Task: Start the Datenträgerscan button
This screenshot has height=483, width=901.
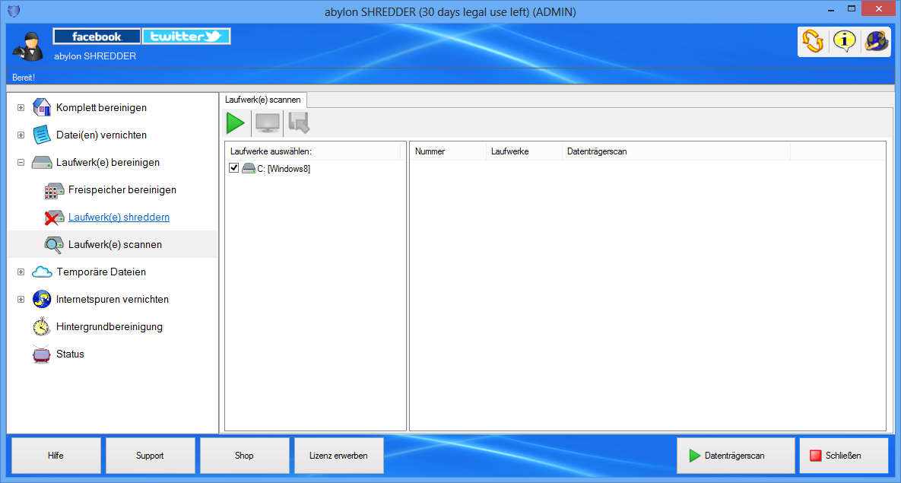Action: pyautogui.click(x=735, y=456)
